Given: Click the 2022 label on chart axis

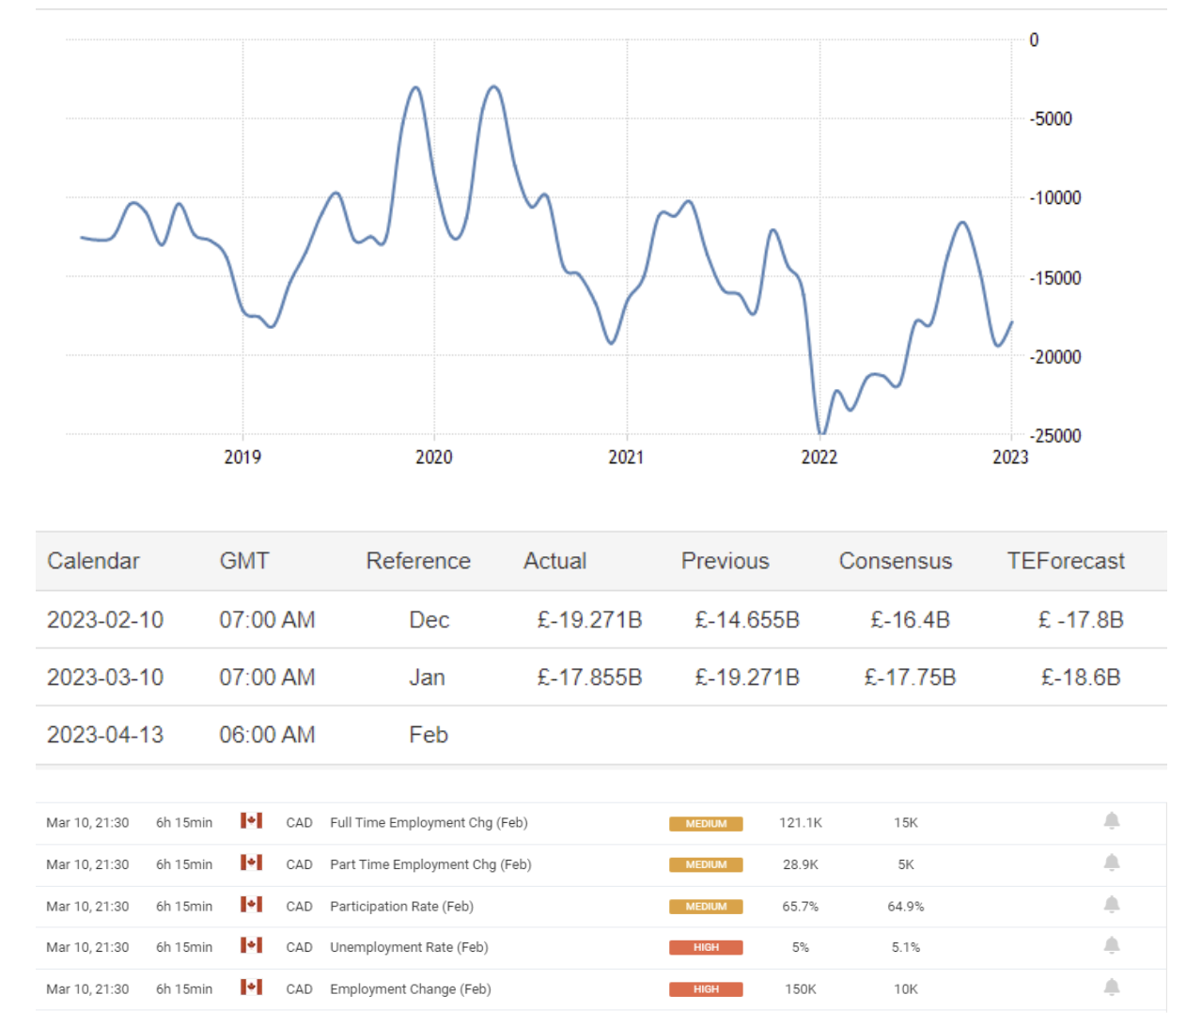Looking at the screenshot, I should tap(819, 458).
